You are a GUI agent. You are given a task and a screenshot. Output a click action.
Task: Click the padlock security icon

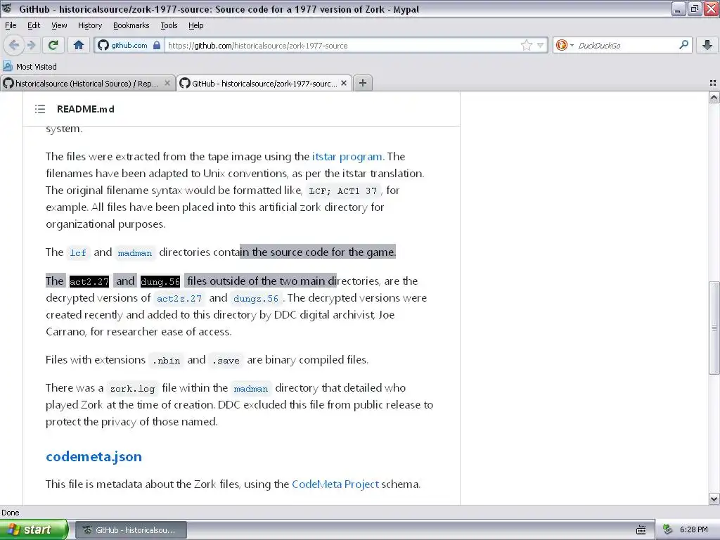point(157,45)
